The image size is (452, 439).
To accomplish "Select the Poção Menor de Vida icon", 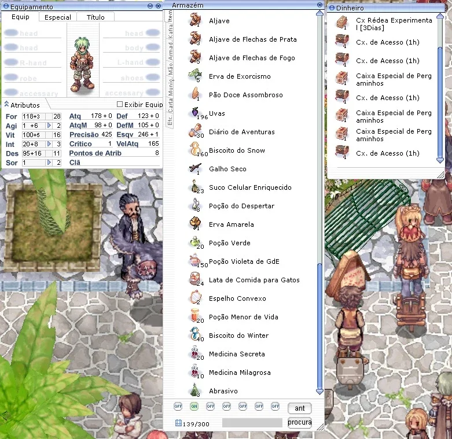I will tap(195, 316).
